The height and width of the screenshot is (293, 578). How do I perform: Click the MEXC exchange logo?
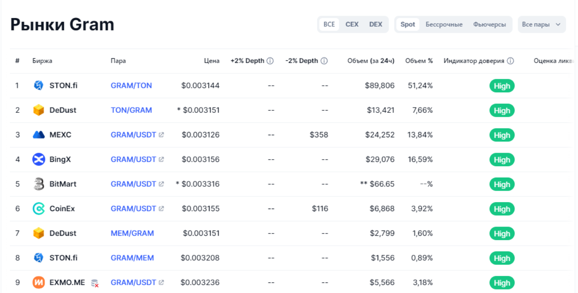tap(39, 135)
